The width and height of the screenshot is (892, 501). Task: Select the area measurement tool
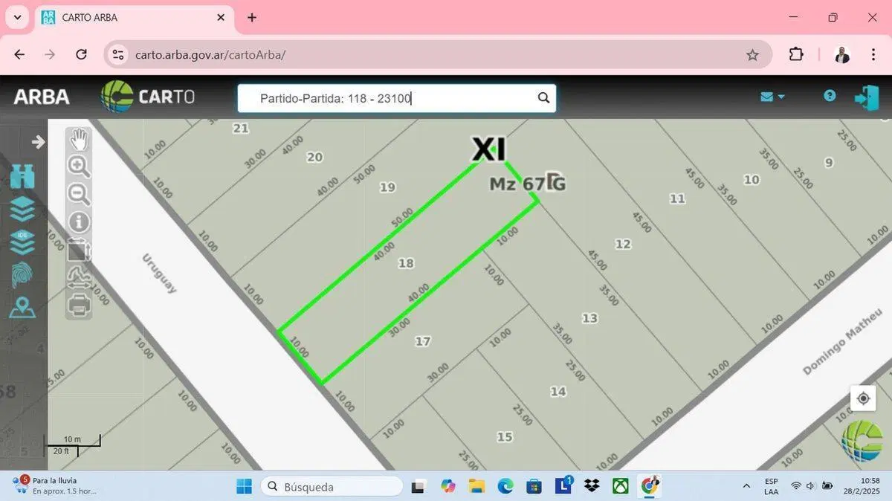79,249
